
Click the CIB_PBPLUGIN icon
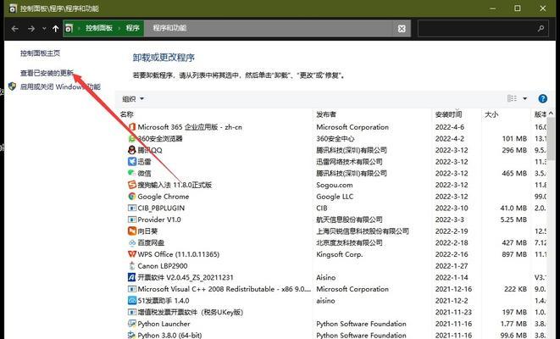pyautogui.click(x=132, y=208)
